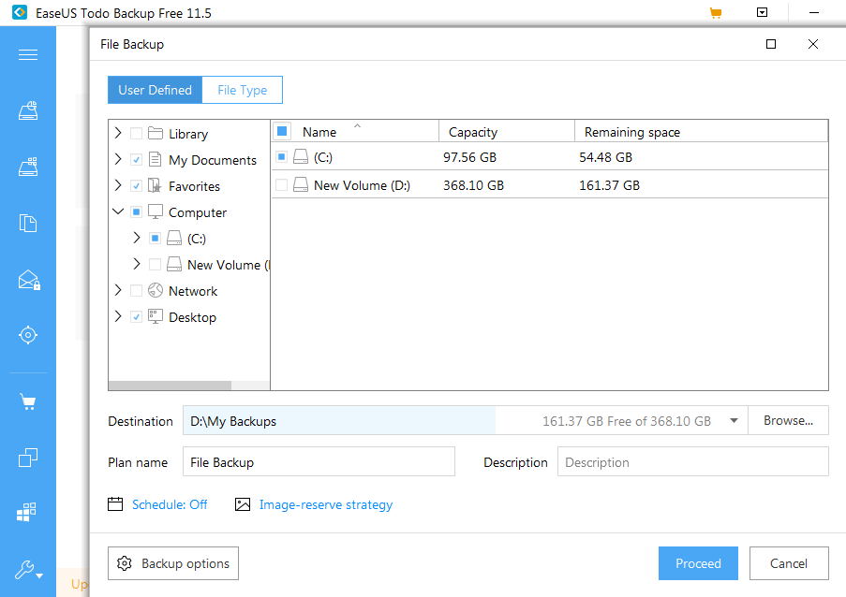Open the Mail Backup sidebar icon

[x=28, y=279]
